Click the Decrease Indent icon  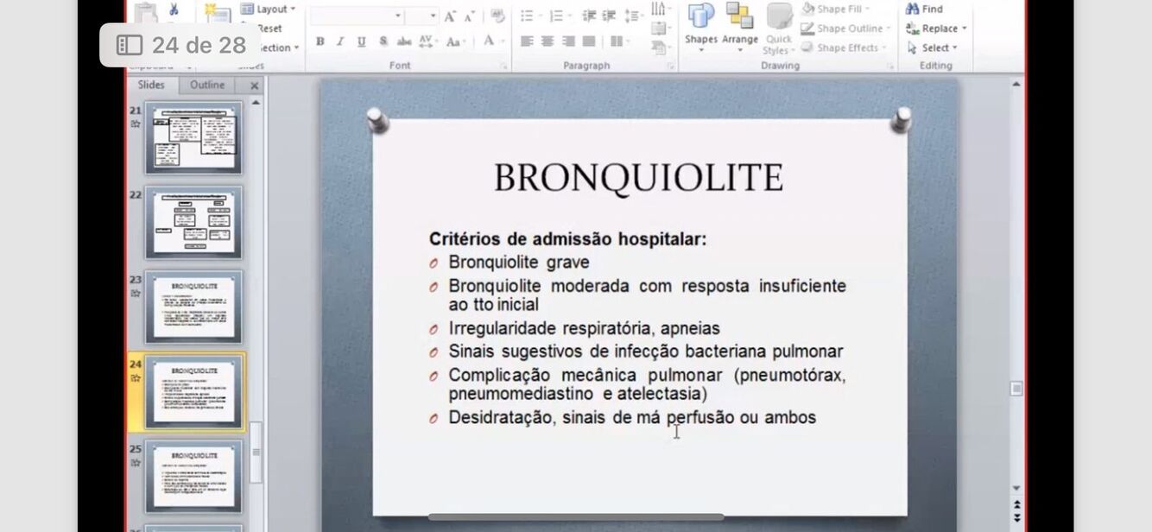point(589,16)
